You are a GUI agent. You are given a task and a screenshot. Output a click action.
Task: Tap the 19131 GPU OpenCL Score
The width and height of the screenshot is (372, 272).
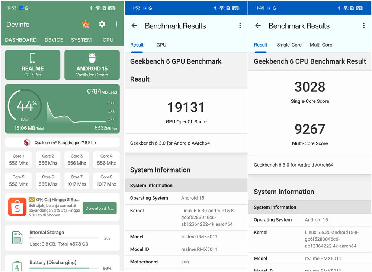[x=186, y=107]
